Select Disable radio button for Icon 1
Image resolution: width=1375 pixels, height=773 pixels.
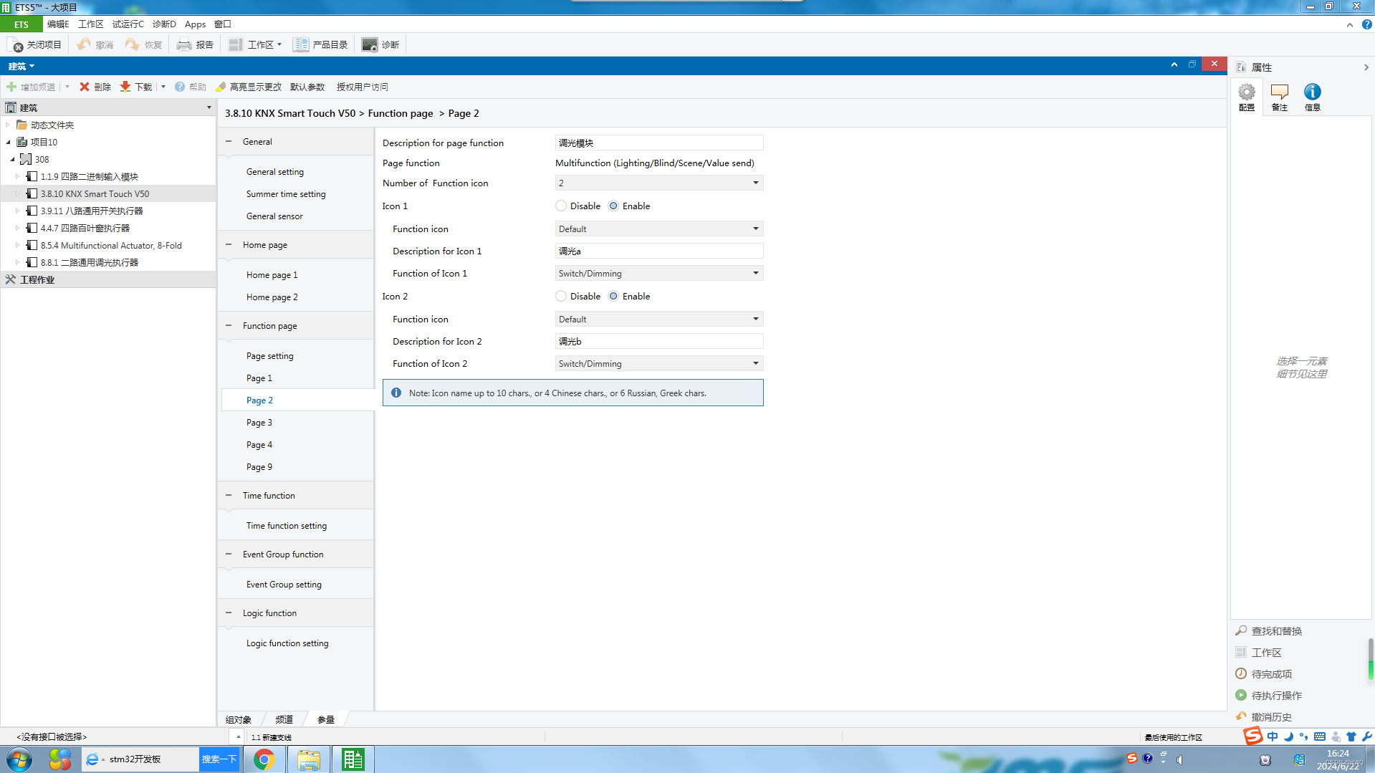(561, 206)
